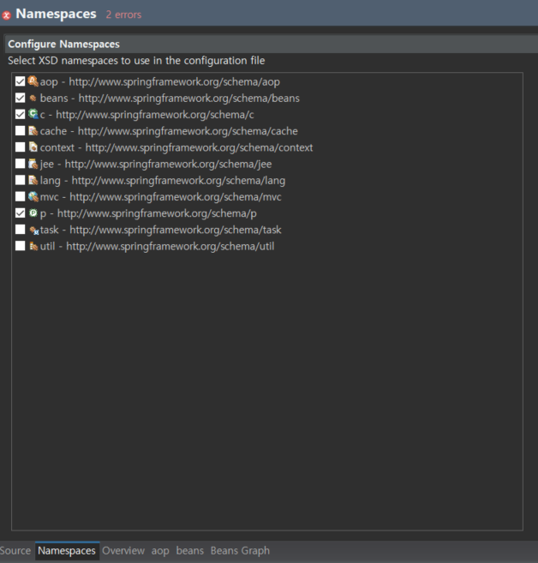
Task: Enable the util namespace checkbox
Action: (x=20, y=246)
